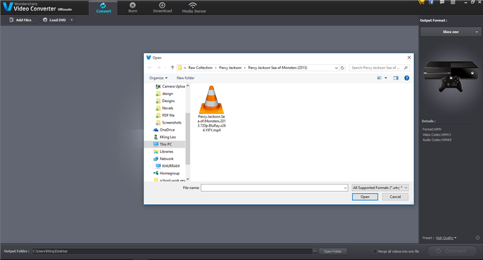
Task: Open recent locations dropdown in dialog
Action: [165, 68]
